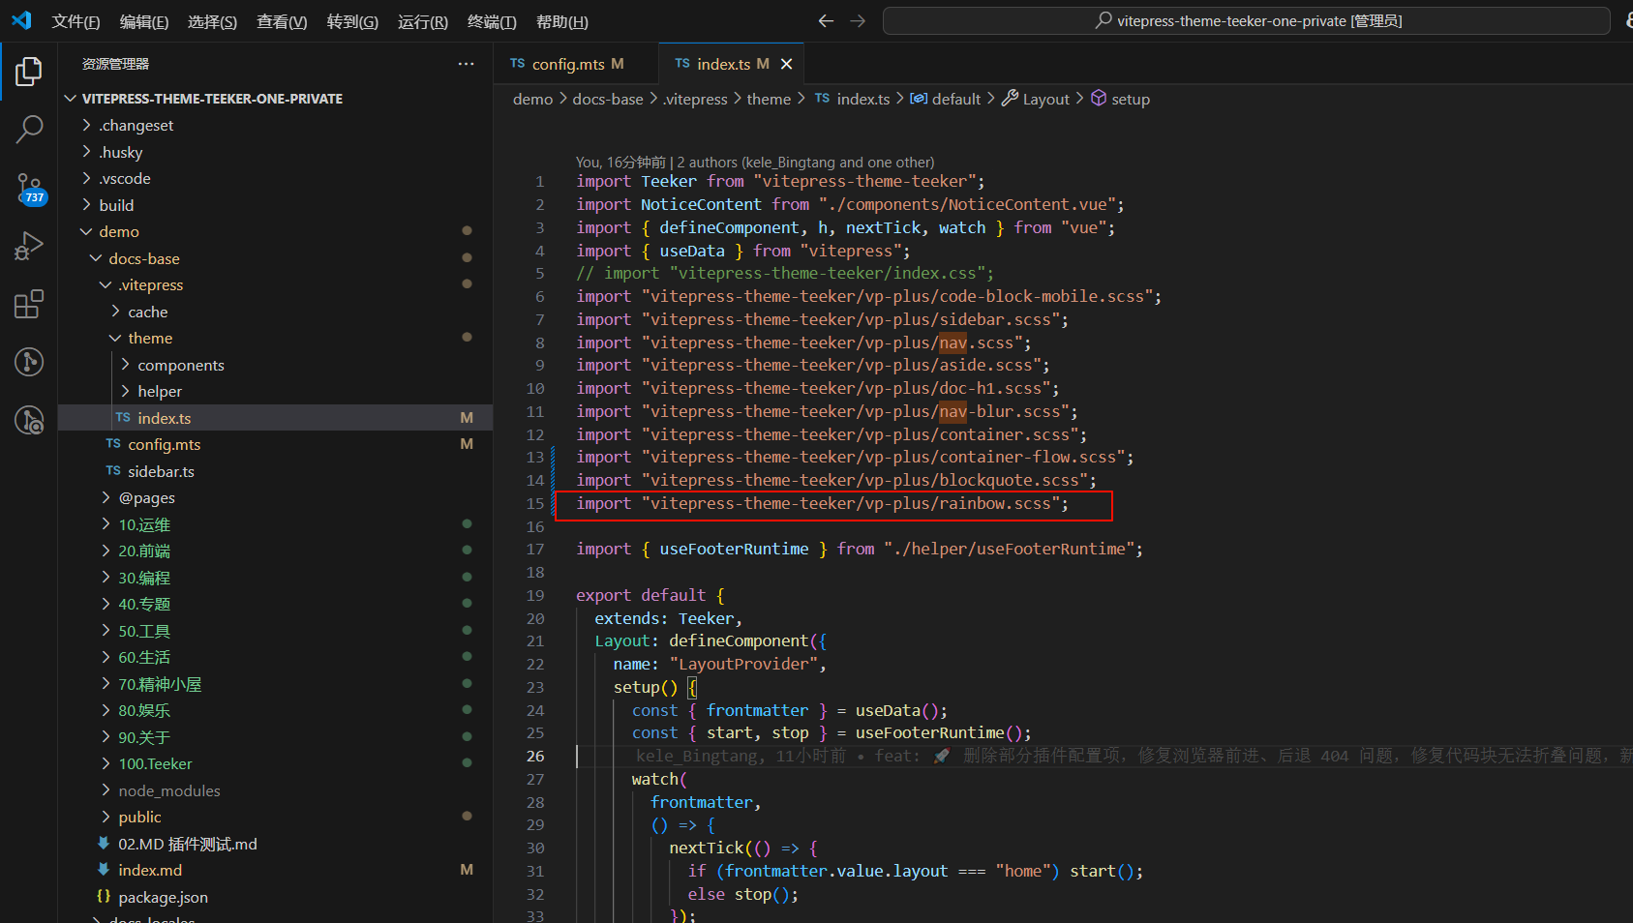Click line number 15 in the gutter
This screenshot has width=1633, height=923.
(535, 503)
